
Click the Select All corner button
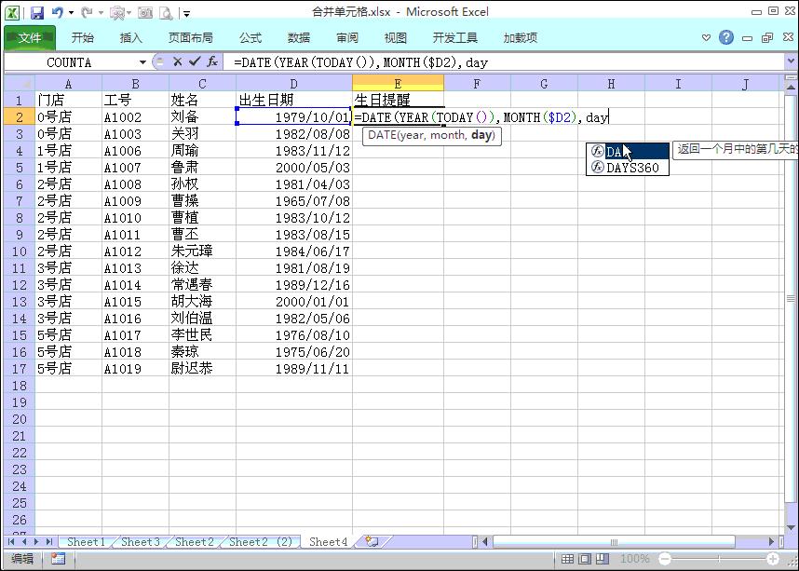tap(20, 84)
